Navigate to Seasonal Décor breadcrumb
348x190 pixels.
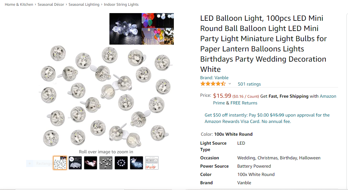51,4
